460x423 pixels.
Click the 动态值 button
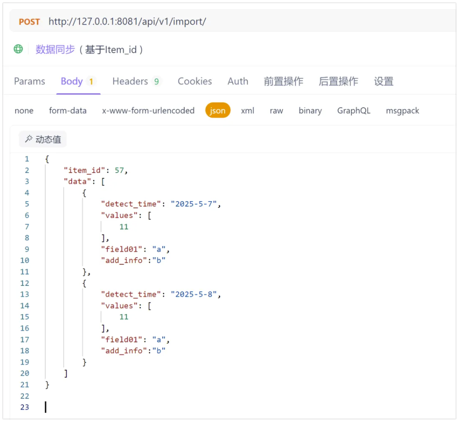pyautogui.click(x=43, y=139)
